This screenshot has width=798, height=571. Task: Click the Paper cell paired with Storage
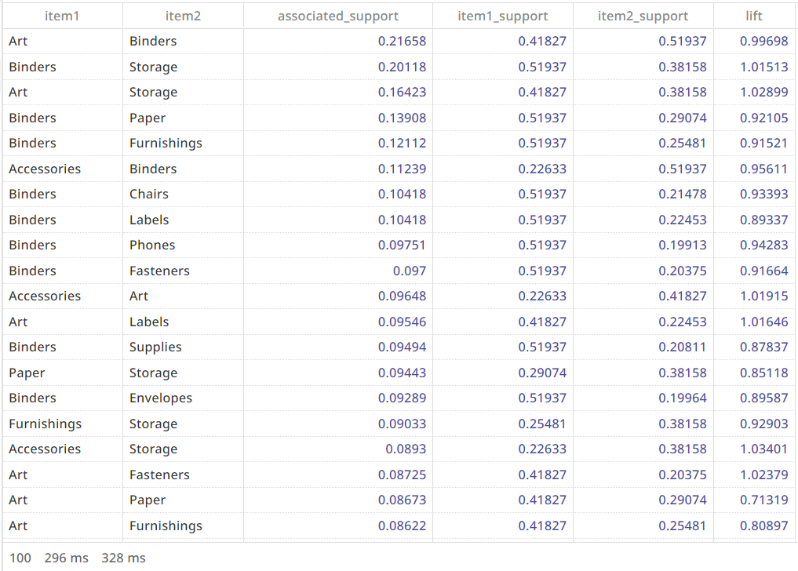(25, 373)
